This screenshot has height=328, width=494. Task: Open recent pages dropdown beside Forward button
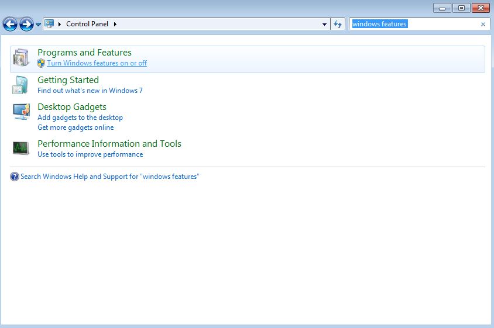pos(38,24)
